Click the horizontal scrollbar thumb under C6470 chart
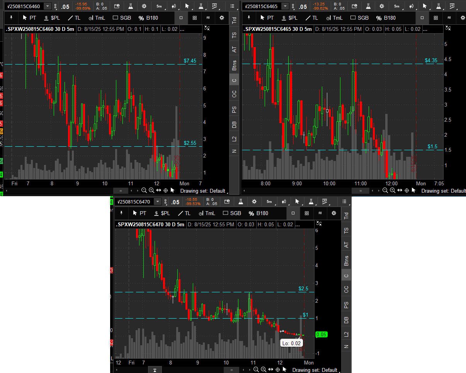 [231, 370]
